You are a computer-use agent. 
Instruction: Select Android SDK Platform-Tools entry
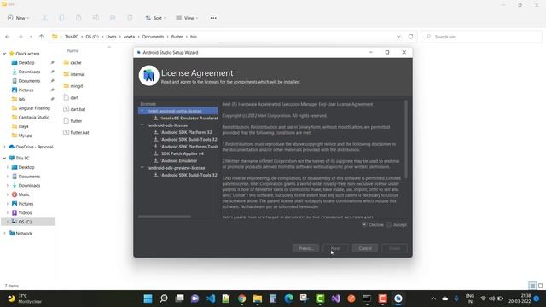189,147
